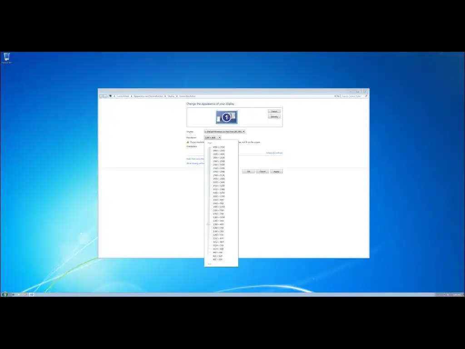Click Screen Resolution breadcrumb

(188, 96)
